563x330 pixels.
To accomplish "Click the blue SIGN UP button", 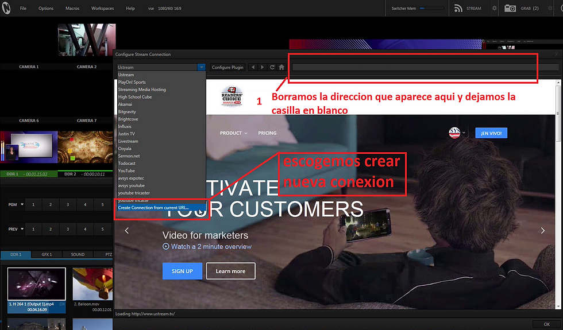I will [x=182, y=271].
